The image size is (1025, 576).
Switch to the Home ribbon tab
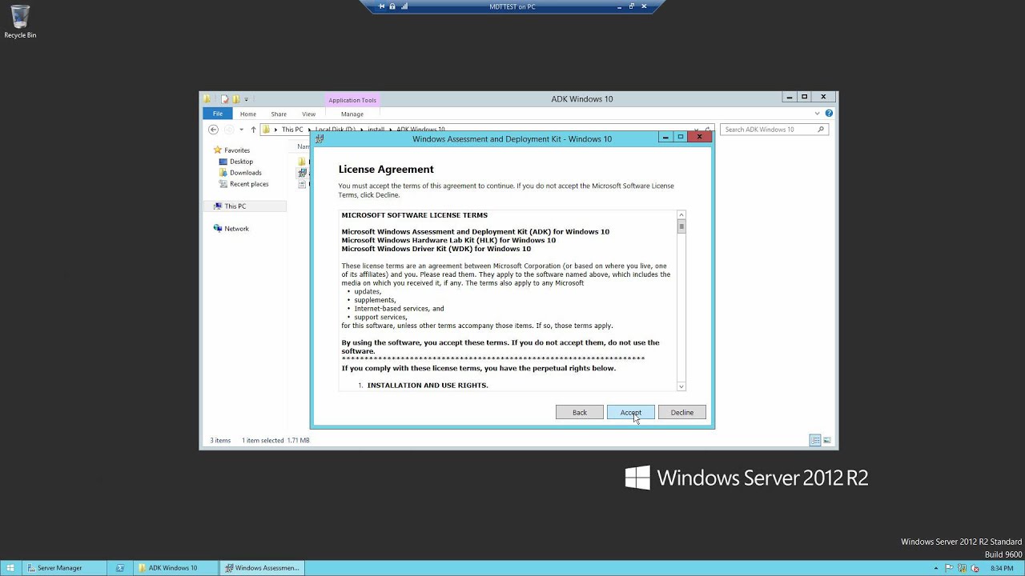tap(248, 114)
